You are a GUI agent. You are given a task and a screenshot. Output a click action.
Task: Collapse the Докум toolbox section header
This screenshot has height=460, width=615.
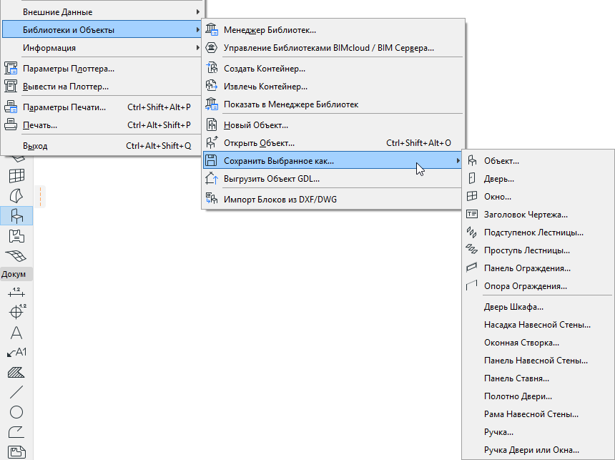click(16, 274)
